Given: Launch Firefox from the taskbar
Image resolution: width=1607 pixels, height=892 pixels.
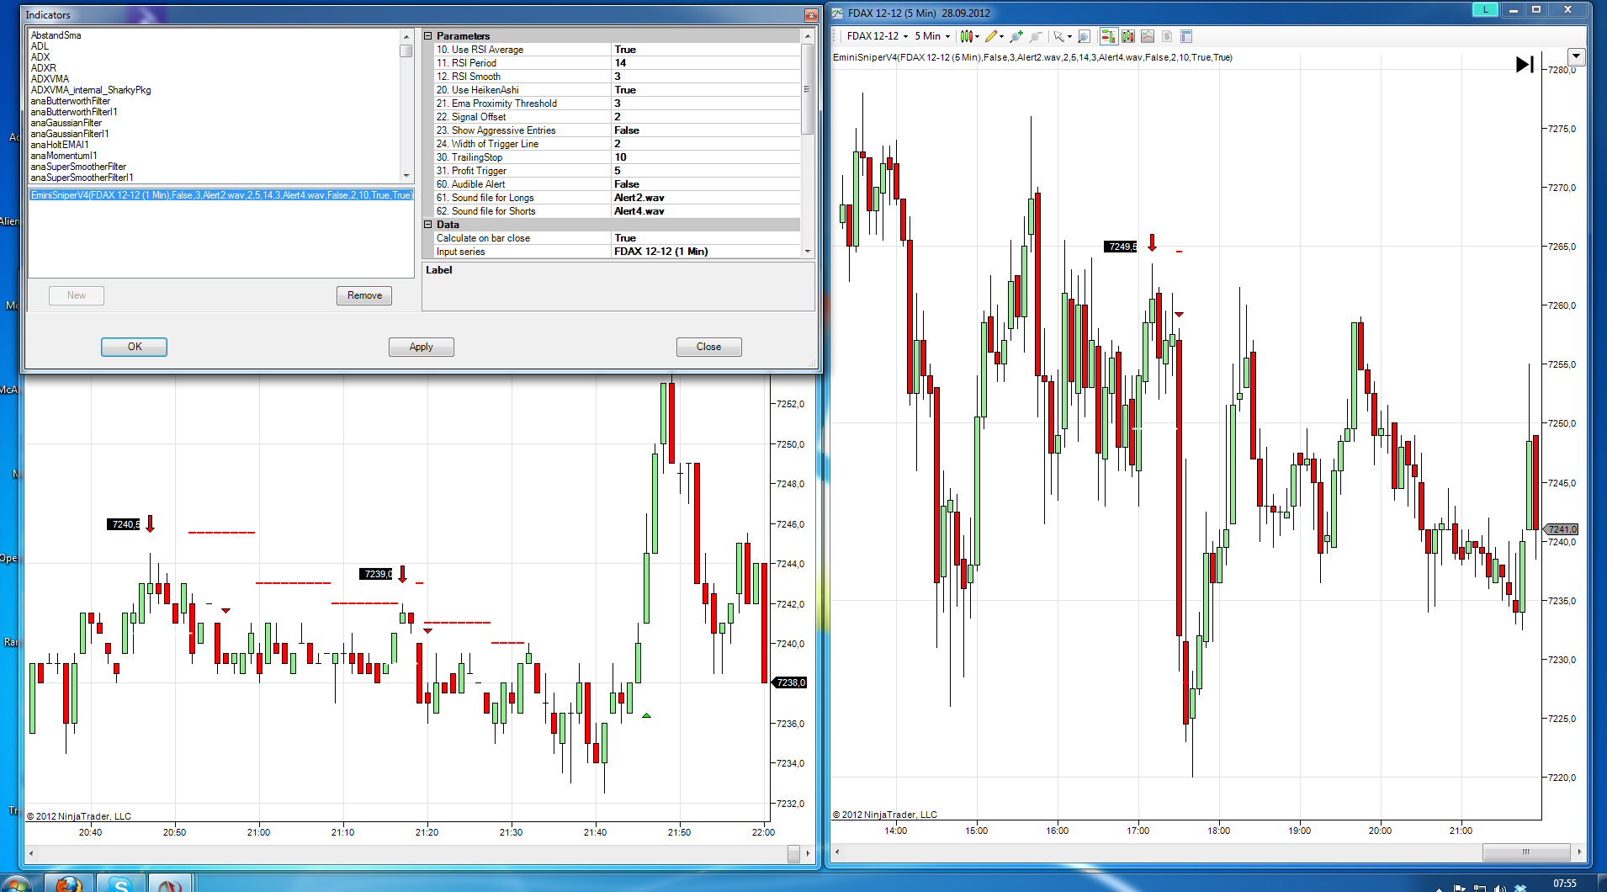Looking at the screenshot, I should [x=68, y=884].
